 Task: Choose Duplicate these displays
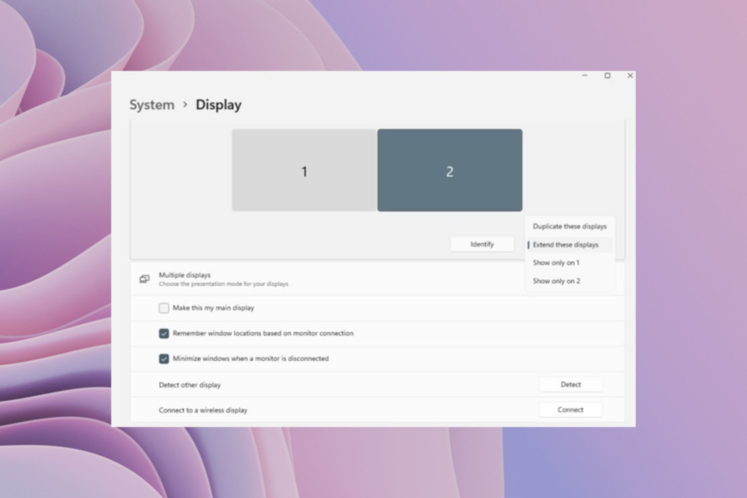click(570, 226)
